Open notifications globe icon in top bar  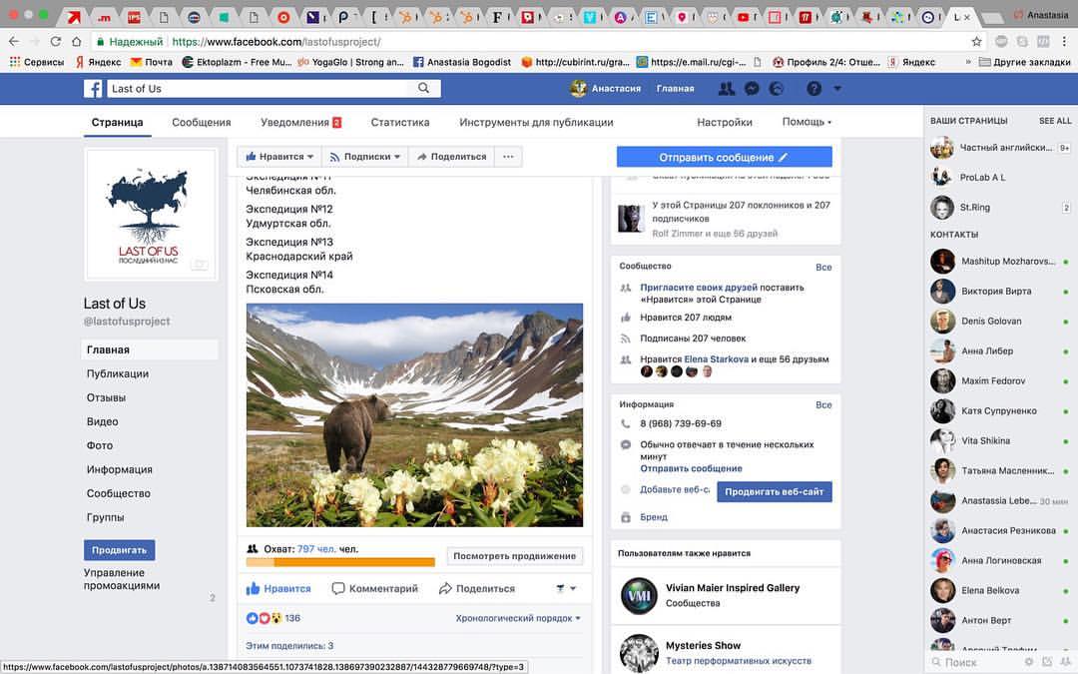point(777,88)
